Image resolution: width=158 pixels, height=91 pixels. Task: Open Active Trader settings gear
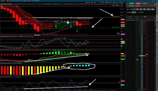click(154, 5)
